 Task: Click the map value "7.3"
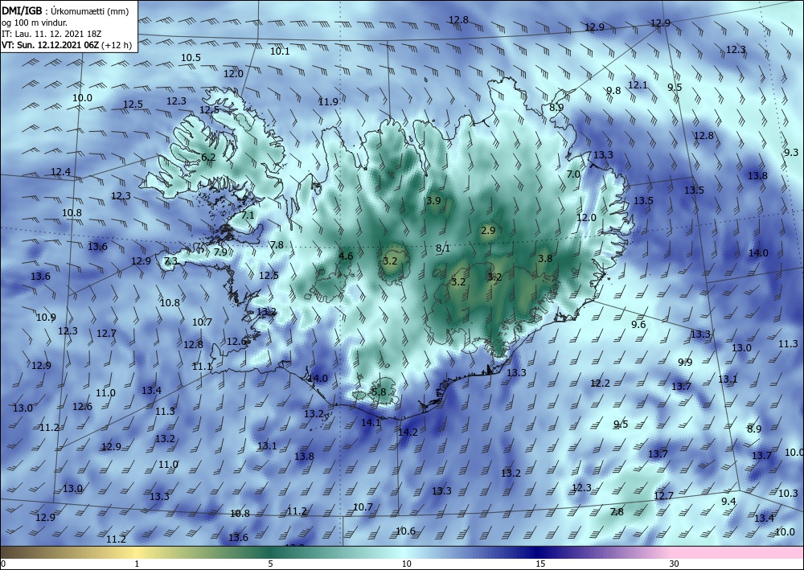coord(170,261)
